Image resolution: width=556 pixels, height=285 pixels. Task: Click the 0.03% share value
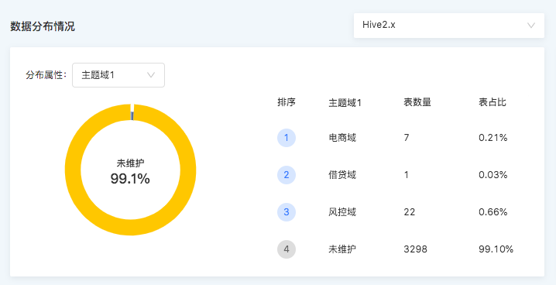pos(493,175)
